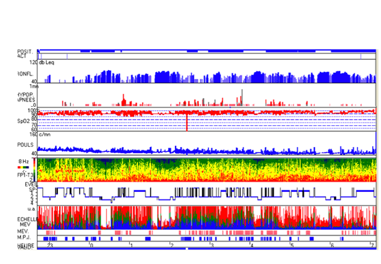Click the M.P.J. row label
The width and height of the screenshot is (381, 264).
coord(24,237)
